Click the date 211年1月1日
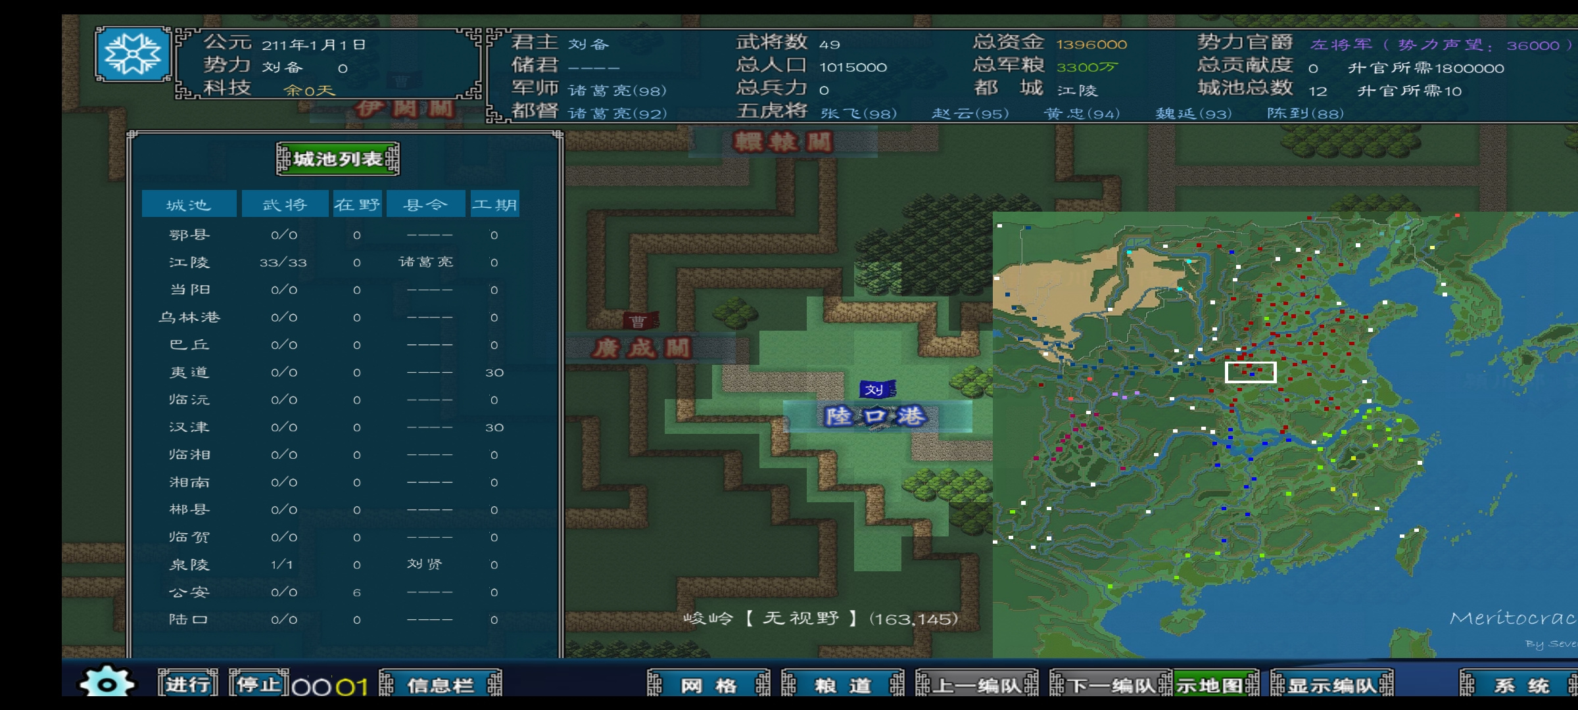This screenshot has height=710, width=1578. tap(314, 45)
